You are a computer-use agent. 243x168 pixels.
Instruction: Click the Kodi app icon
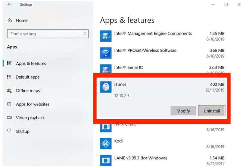(x=106, y=143)
